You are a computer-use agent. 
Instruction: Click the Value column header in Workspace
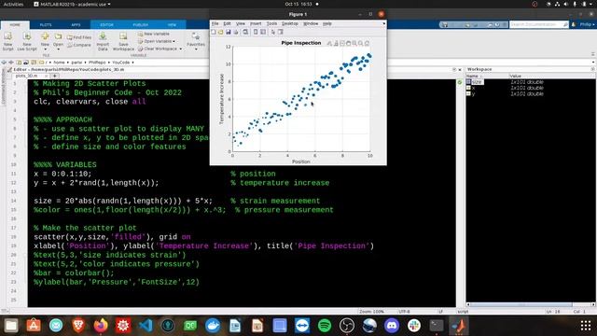pos(552,77)
